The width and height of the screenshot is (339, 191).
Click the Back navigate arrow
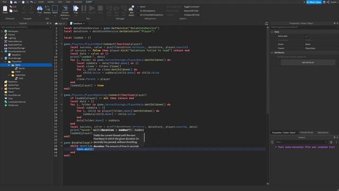(x=24, y=8)
